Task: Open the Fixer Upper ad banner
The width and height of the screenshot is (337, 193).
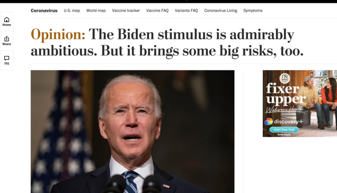Action: 300,103
